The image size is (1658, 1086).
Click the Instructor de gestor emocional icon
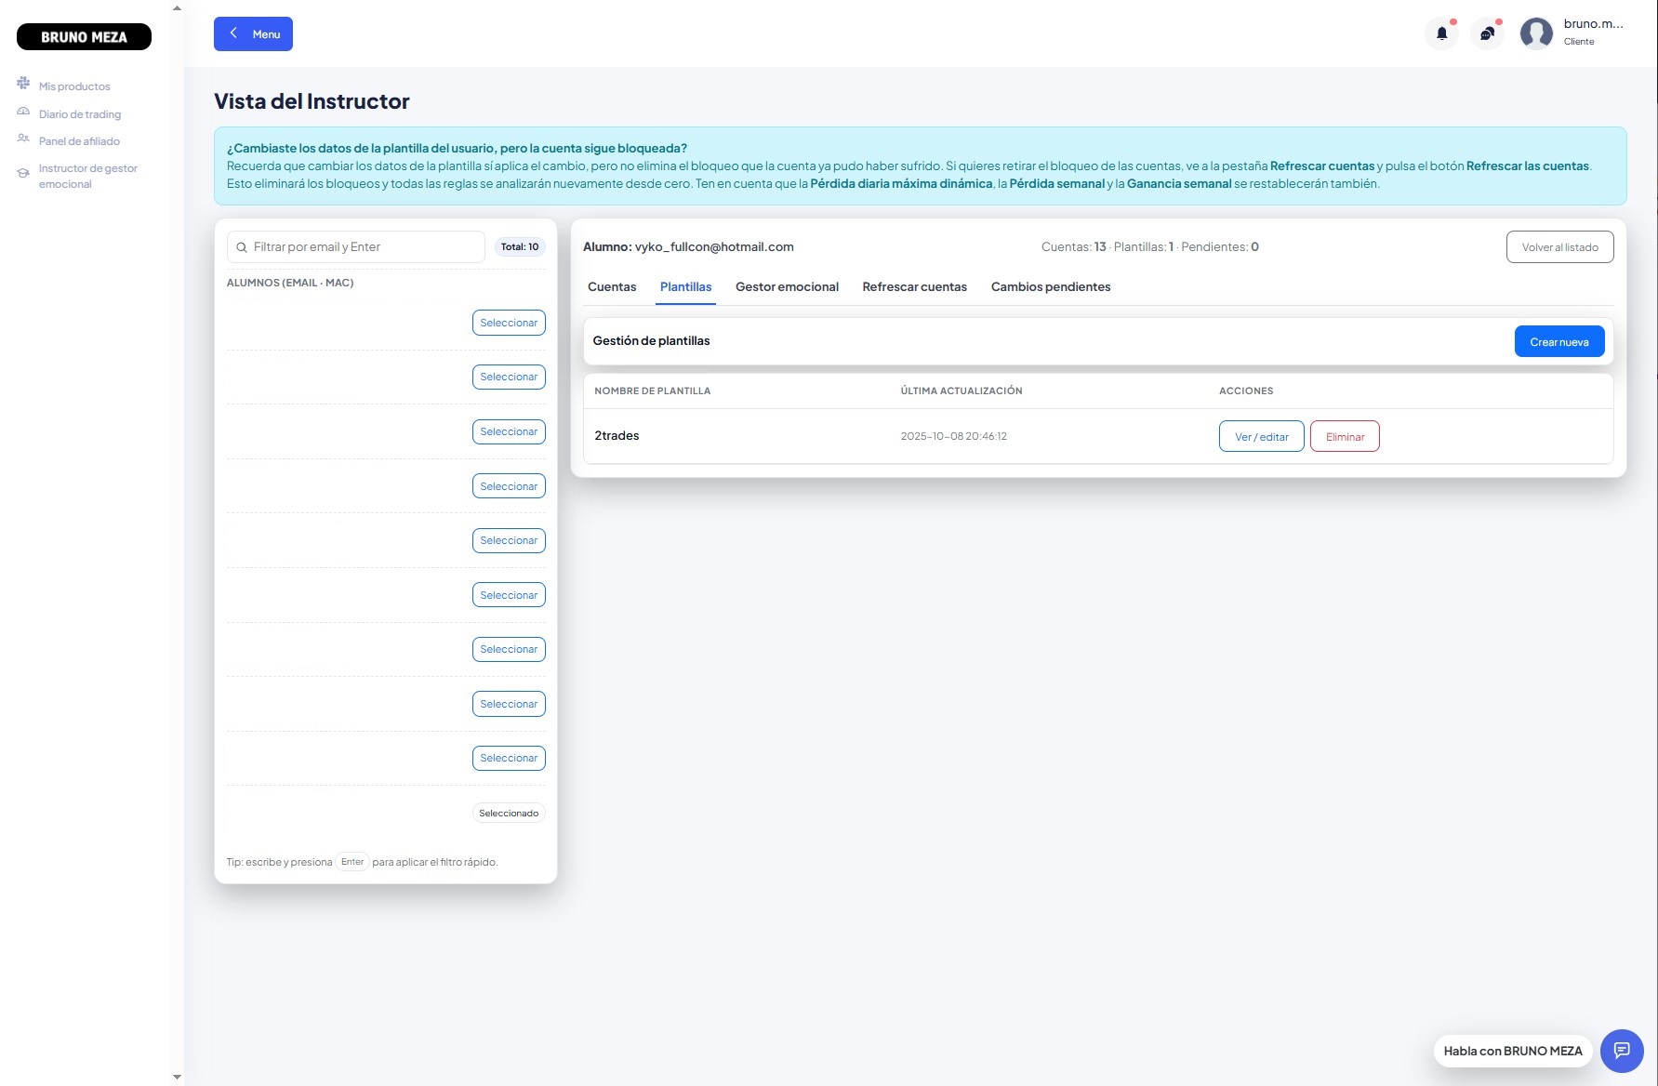pos(23,174)
